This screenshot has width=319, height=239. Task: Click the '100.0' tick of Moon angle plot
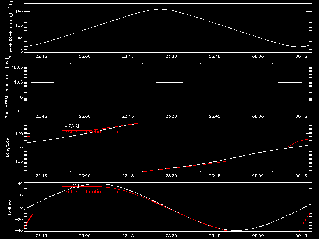(17, 67)
